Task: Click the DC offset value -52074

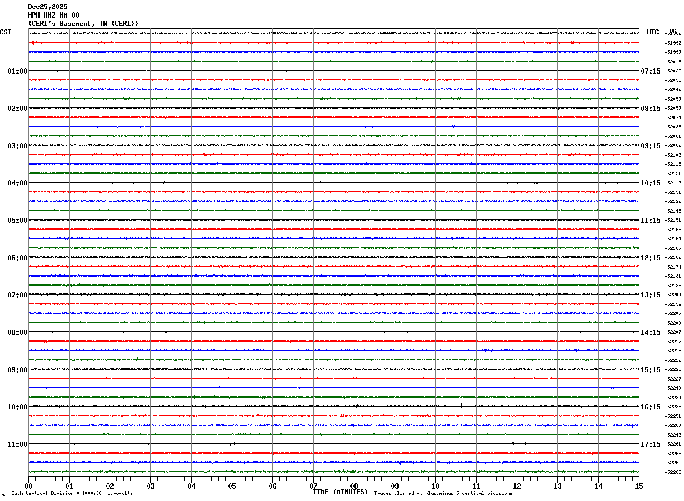Action: pyautogui.click(x=673, y=118)
